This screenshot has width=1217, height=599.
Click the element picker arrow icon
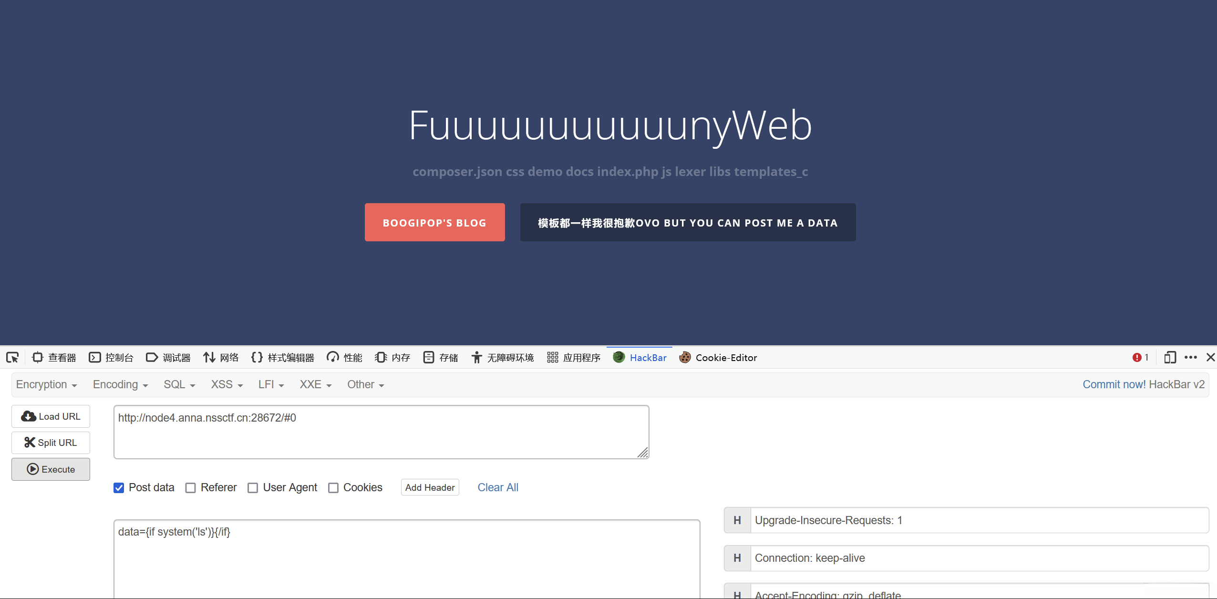(x=12, y=357)
